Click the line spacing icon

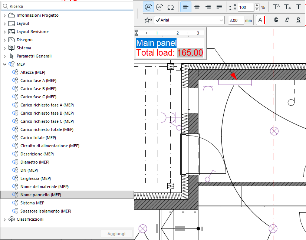233,7
